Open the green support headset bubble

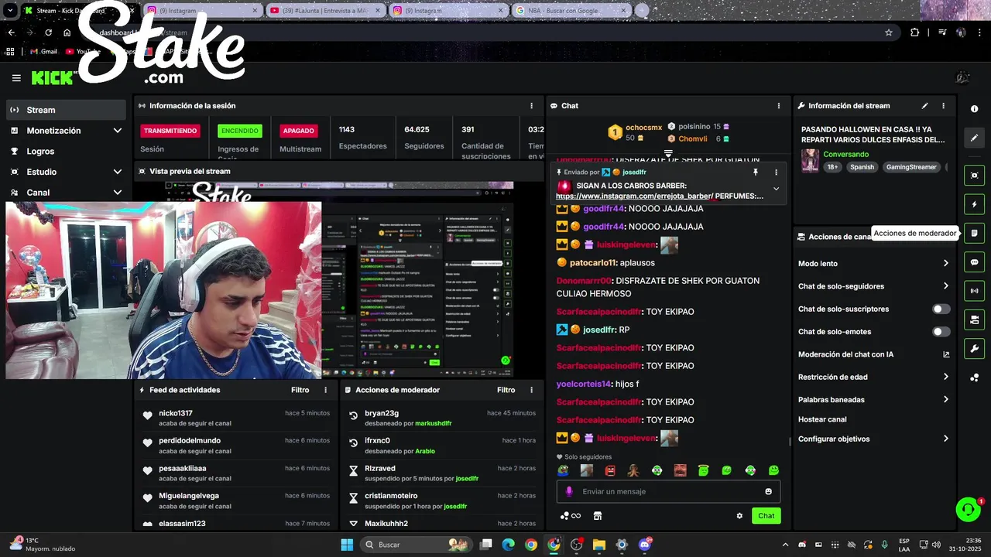tap(968, 509)
